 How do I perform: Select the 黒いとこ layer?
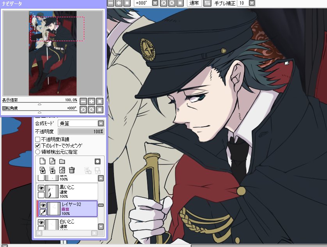point(67,192)
